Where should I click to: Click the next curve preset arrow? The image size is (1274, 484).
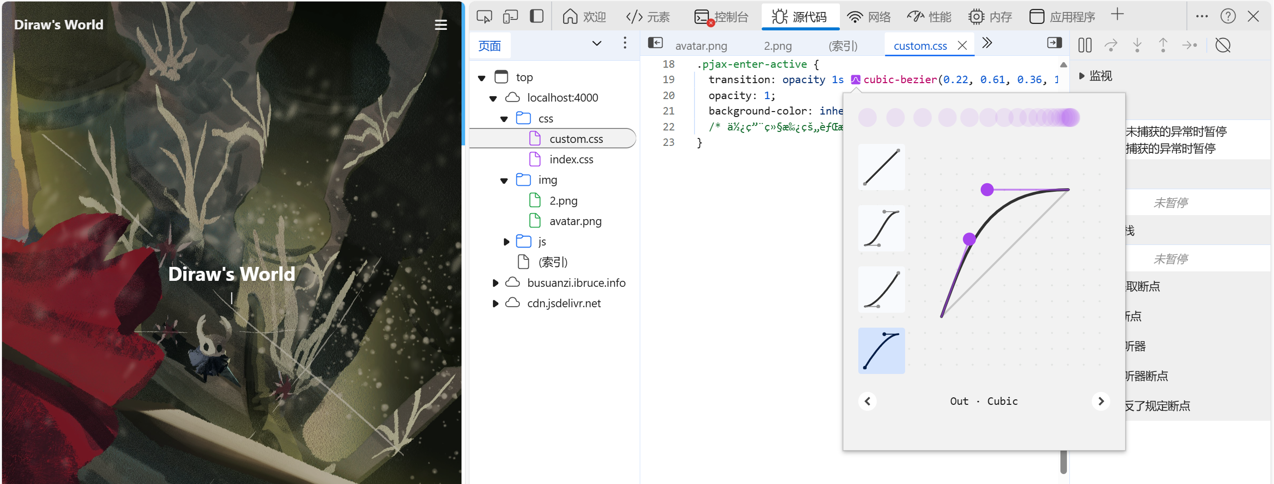[x=1101, y=401]
